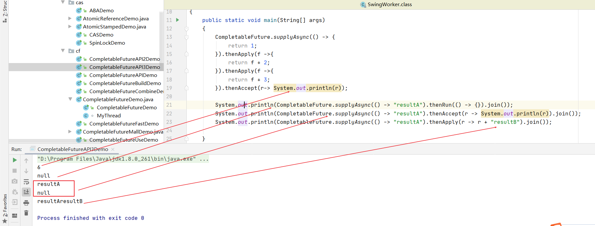Select ABADemo in project tree
595x226 pixels.
point(101,10)
